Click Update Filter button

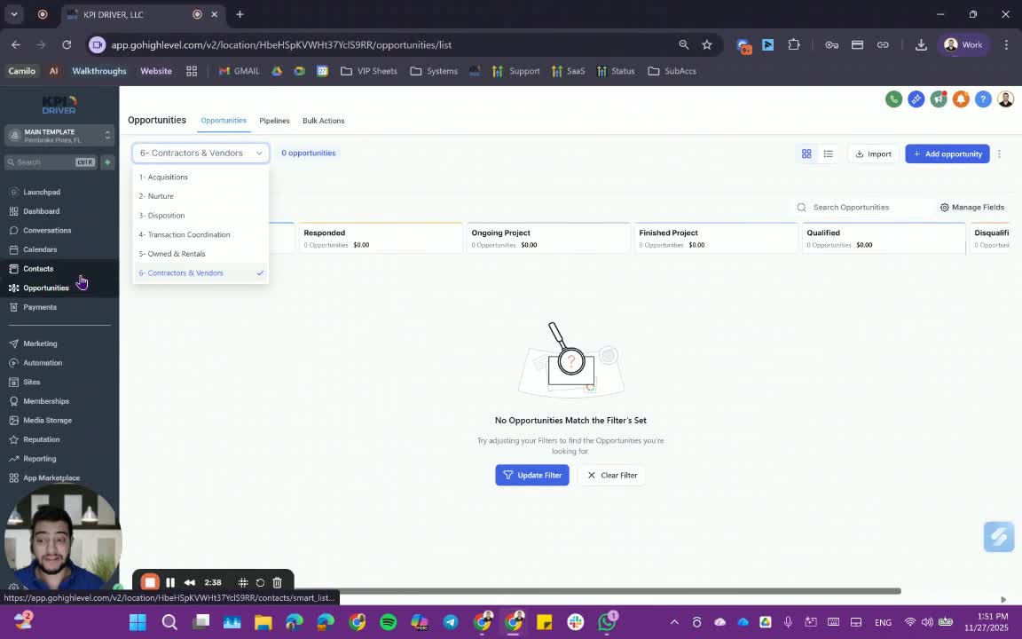(x=532, y=476)
